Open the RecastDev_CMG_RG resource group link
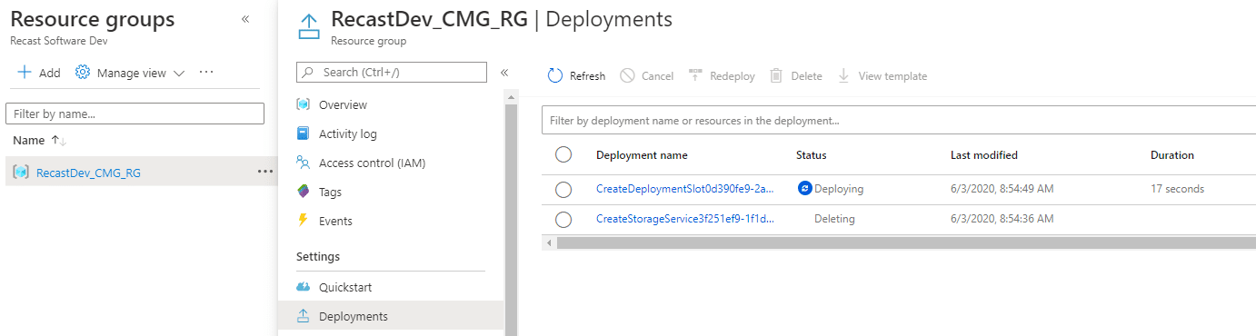The image size is (1256, 336). pyautogui.click(x=88, y=173)
